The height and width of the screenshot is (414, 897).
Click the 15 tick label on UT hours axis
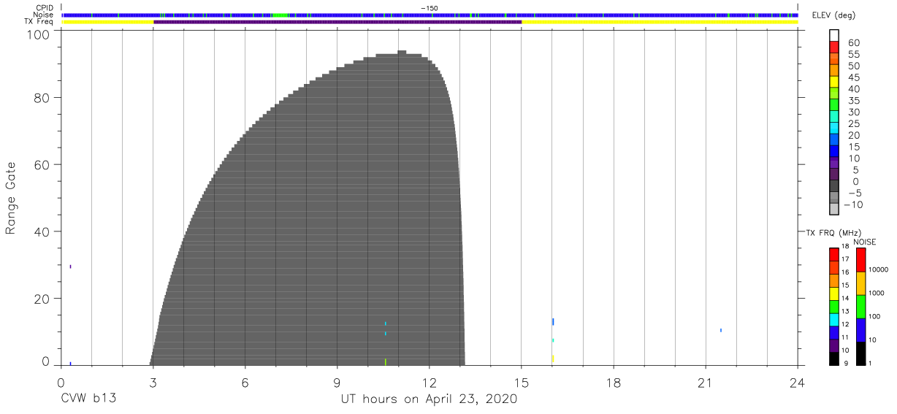point(521,383)
